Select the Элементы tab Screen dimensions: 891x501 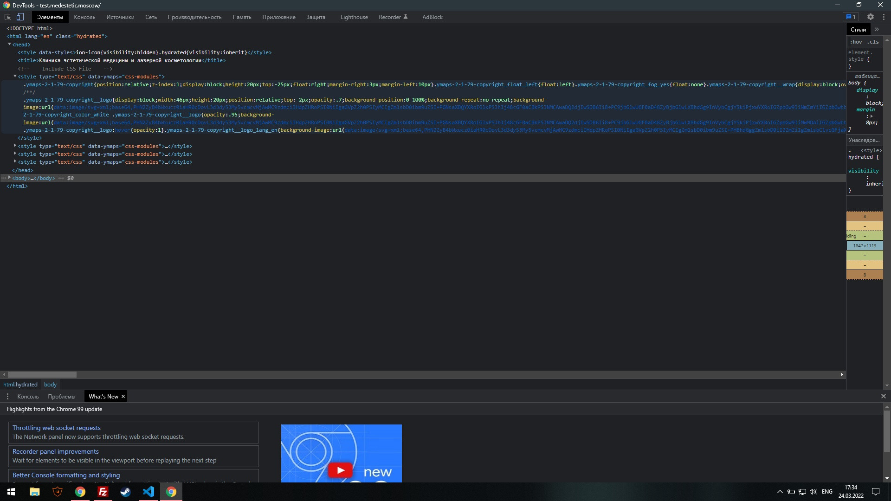pos(50,17)
